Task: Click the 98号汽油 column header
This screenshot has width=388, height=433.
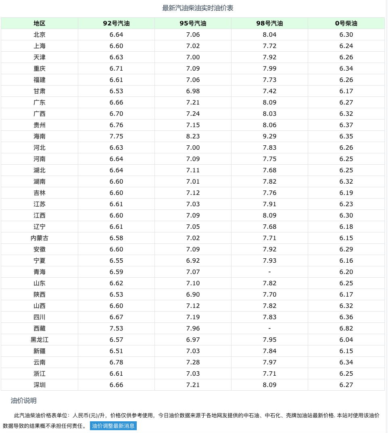Action: click(269, 23)
